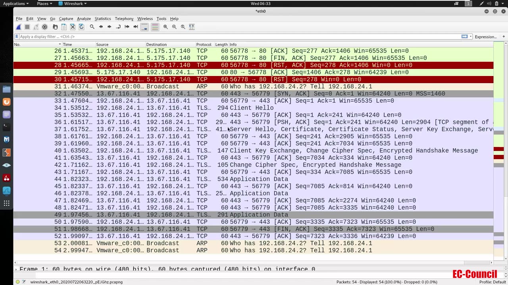Restart the current capture
Viewport: 508px width, 285px height.
(x=36, y=27)
